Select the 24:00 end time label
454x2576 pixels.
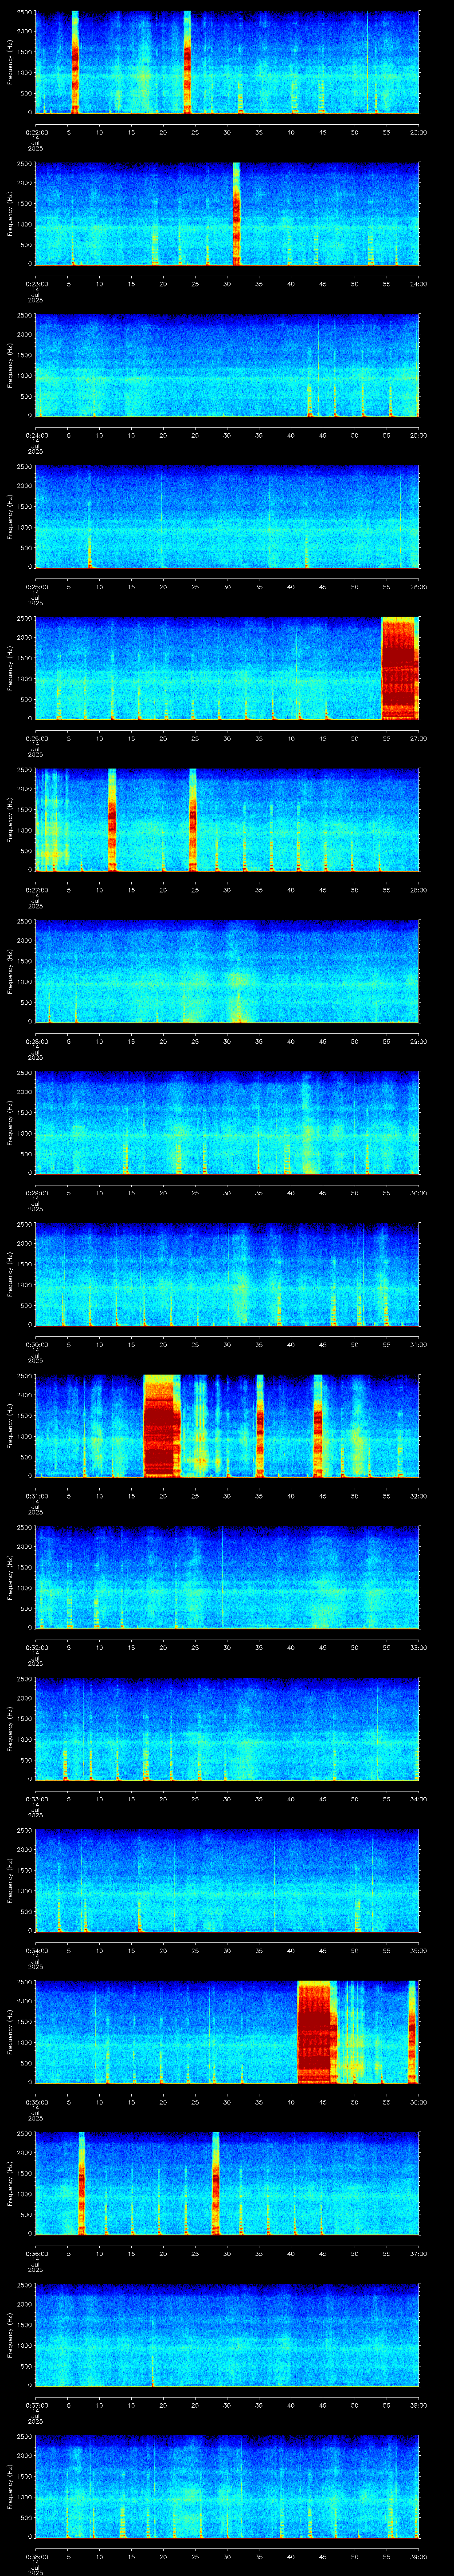[418, 284]
